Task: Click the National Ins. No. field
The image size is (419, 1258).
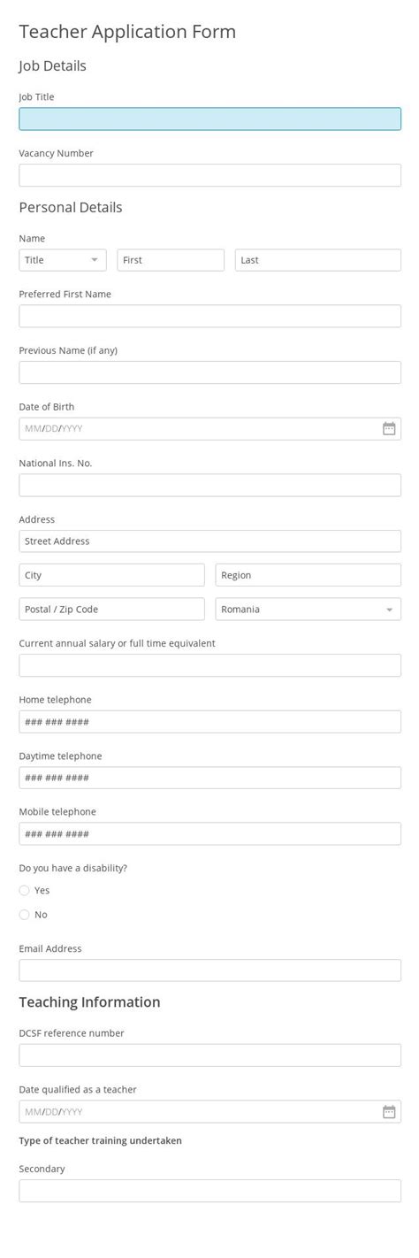Action: click(210, 485)
